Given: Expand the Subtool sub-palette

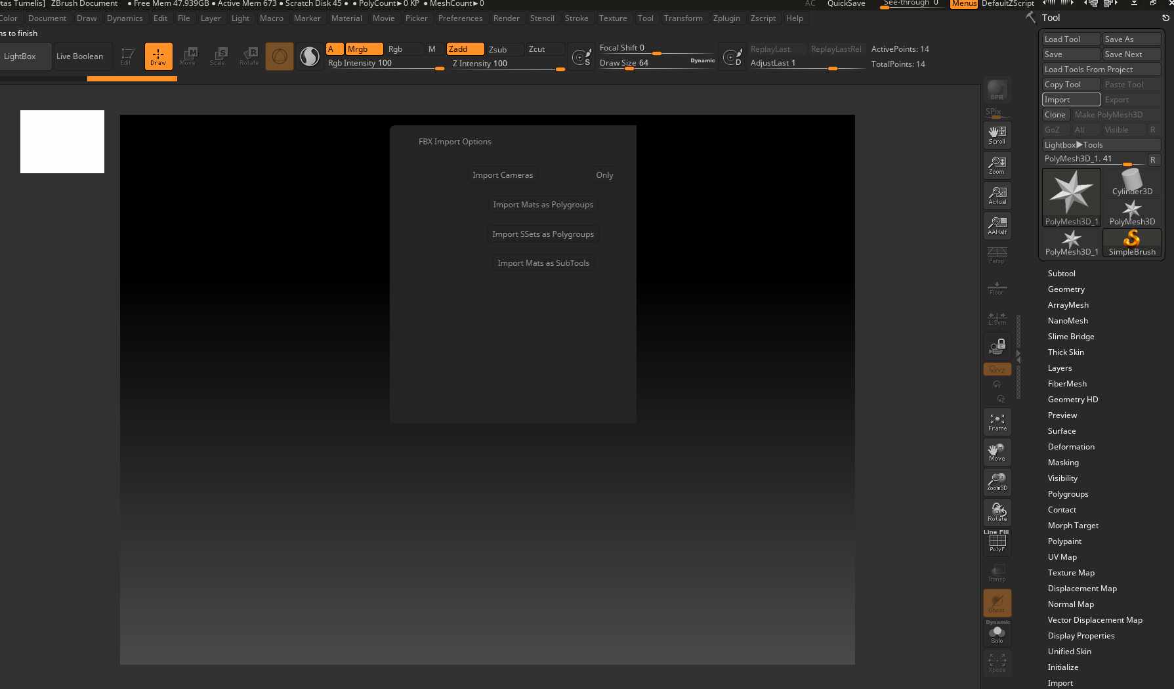Looking at the screenshot, I should coord(1061,274).
